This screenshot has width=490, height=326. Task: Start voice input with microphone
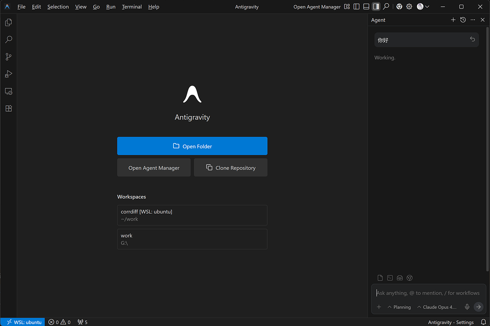tap(467, 307)
